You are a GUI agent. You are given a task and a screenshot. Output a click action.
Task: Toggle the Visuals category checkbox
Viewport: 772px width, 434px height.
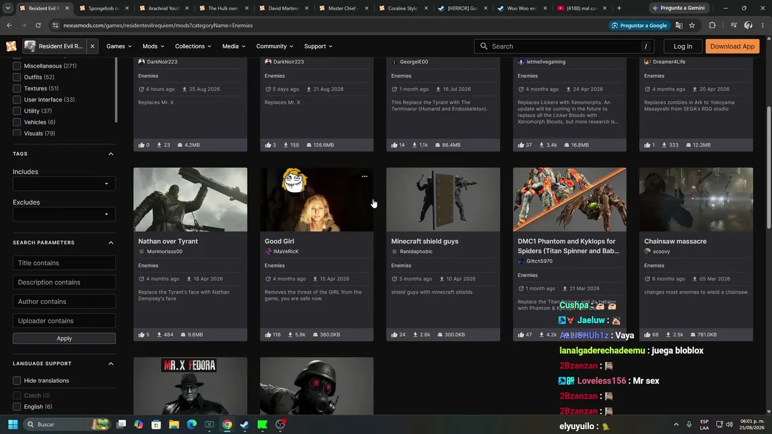click(17, 133)
